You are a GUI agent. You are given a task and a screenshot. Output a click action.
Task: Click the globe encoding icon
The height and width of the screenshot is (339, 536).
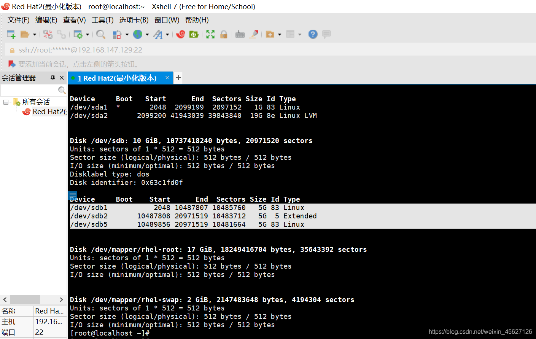[x=138, y=35]
